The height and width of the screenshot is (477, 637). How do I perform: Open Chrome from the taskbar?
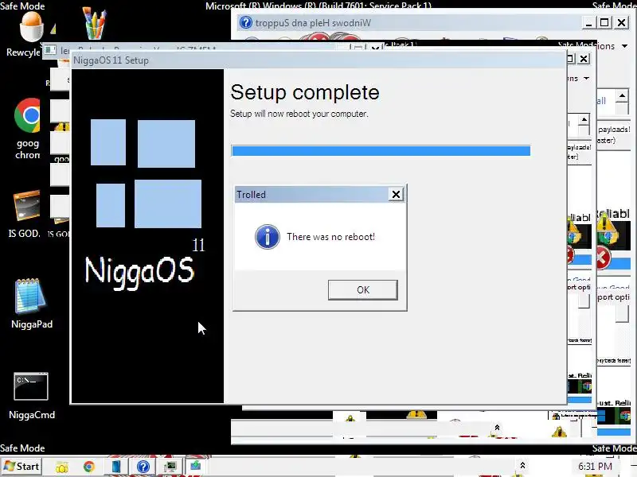click(x=88, y=467)
